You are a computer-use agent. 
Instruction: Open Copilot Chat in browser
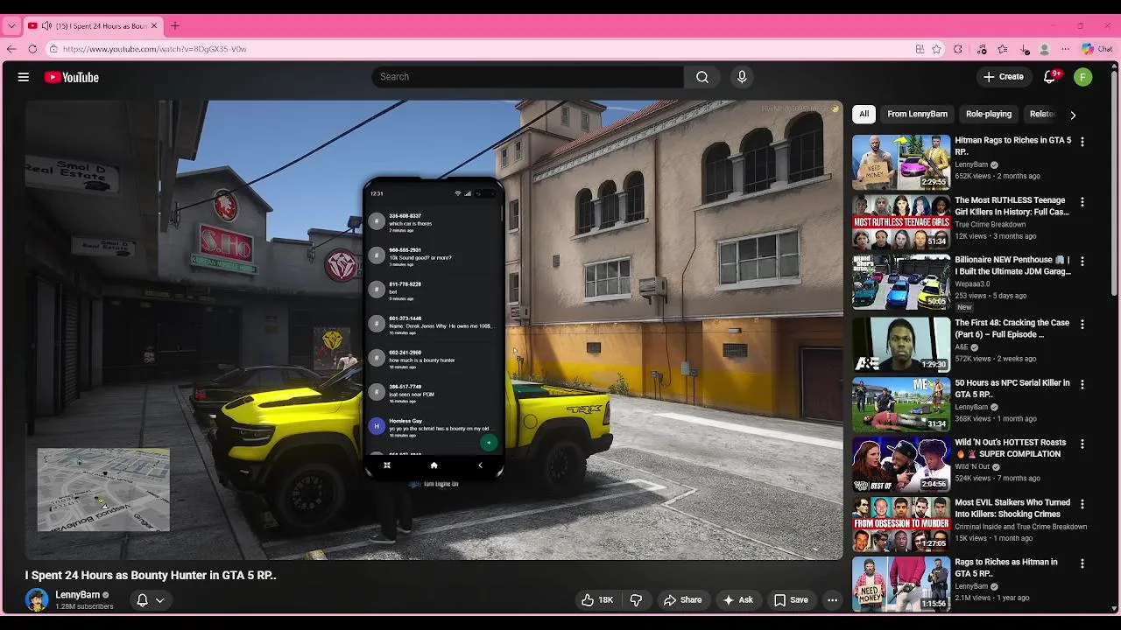1096,49
